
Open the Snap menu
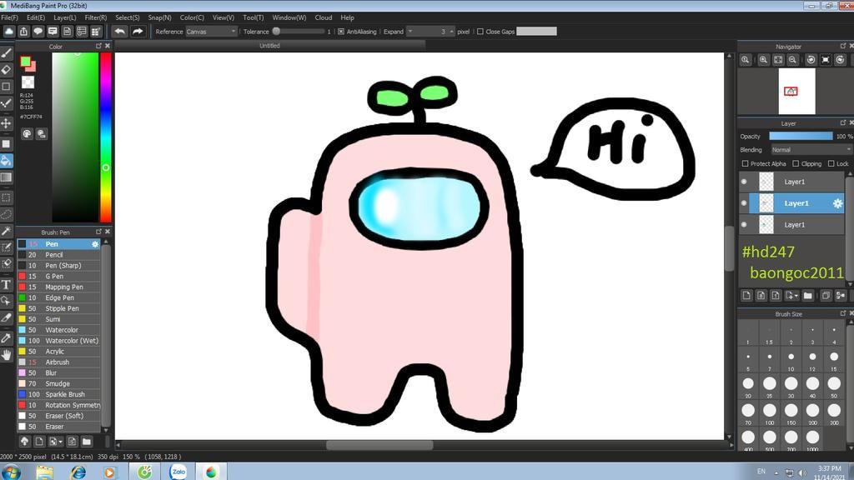(159, 17)
